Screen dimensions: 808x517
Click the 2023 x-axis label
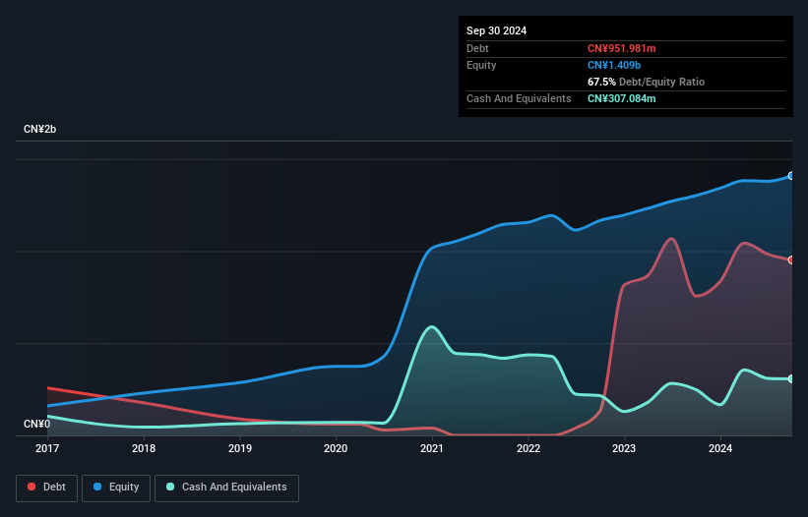tap(624, 448)
